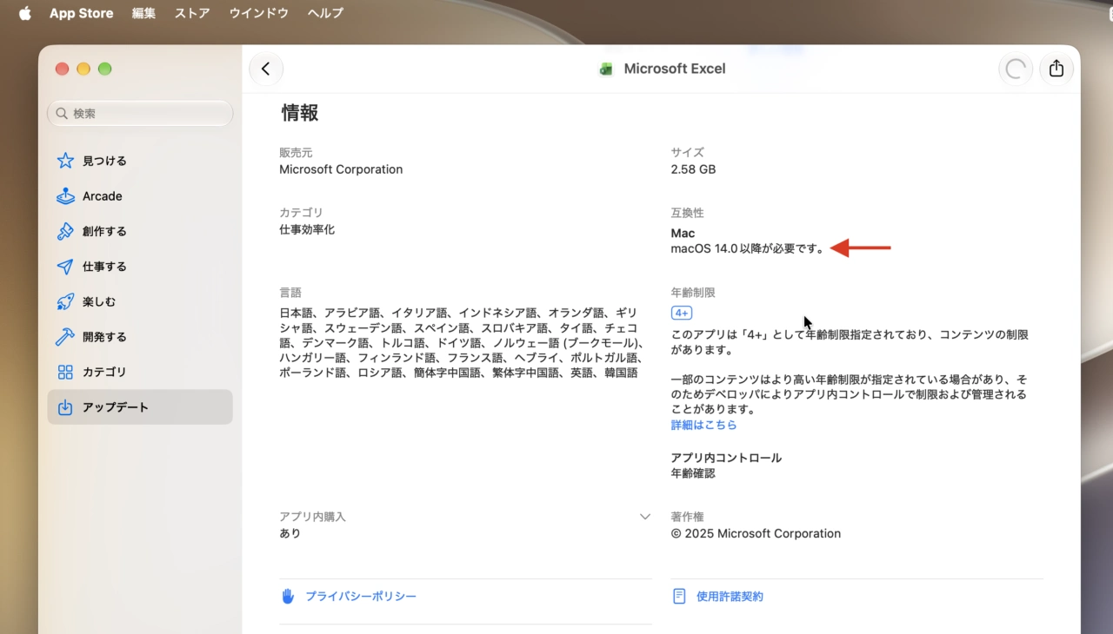Viewport: 1113px width, 634px height.
Task: Select 創作する in the sidebar
Action: [x=140, y=231]
